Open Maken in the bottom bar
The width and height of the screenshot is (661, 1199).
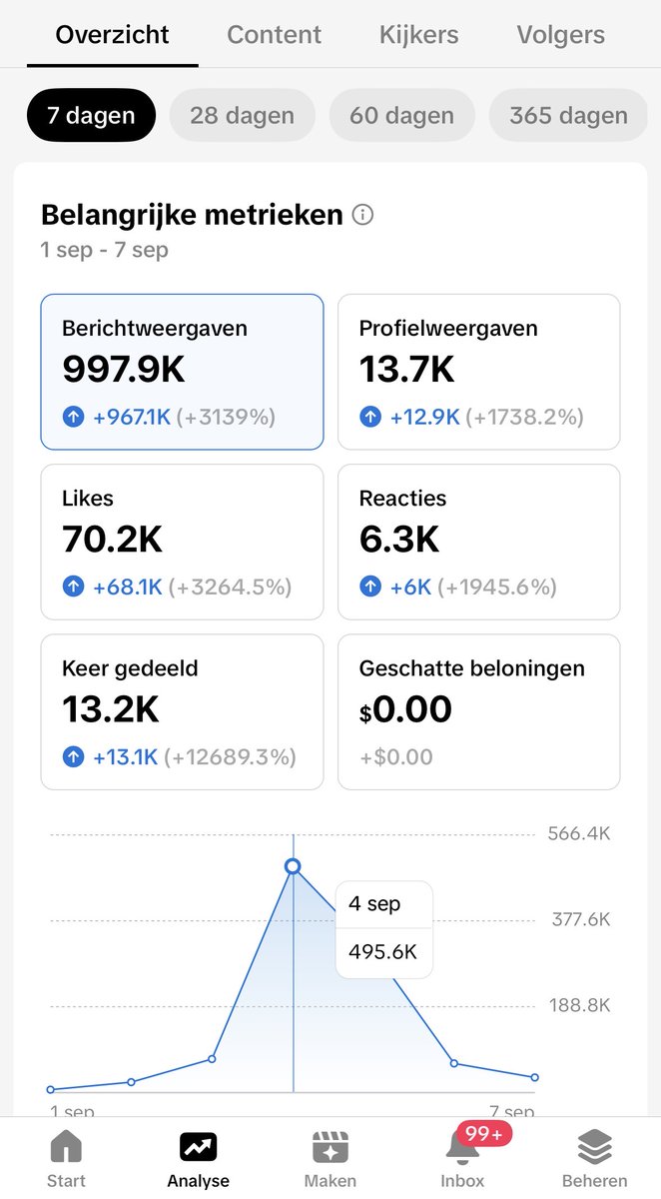pos(330,1159)
